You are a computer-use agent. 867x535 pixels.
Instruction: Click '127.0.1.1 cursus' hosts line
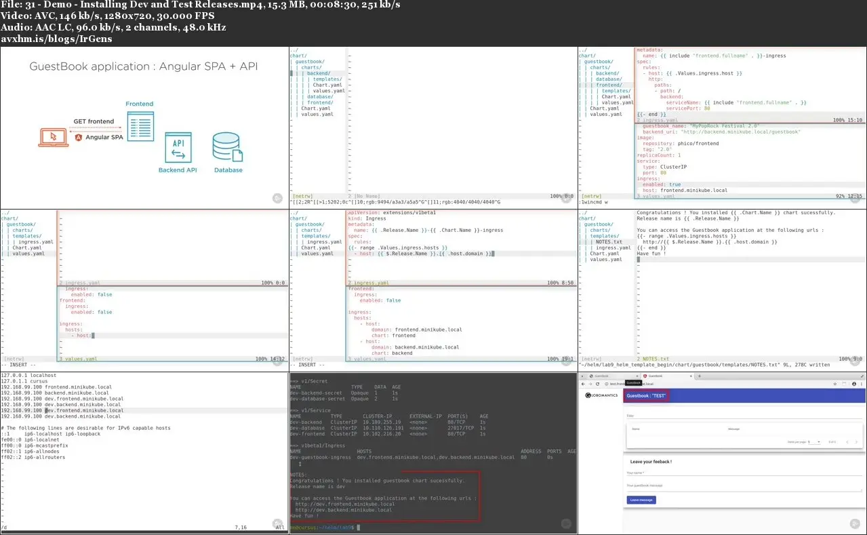(x=24, y=380)
